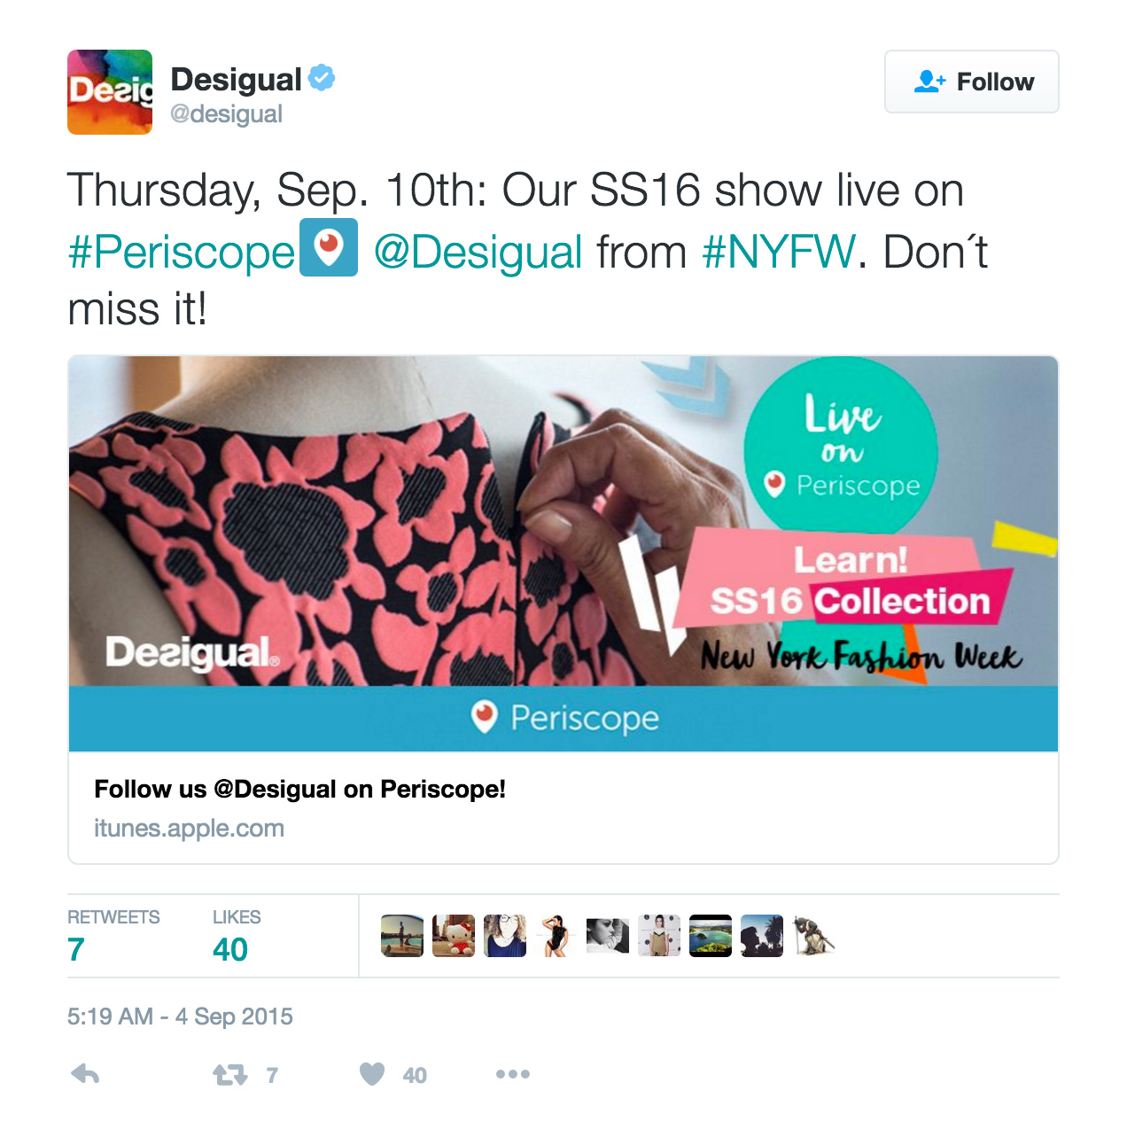Viewport: 1127px width, 1145px height.
Task: Open the @desigual handle under name
Action: coord(226,114)
